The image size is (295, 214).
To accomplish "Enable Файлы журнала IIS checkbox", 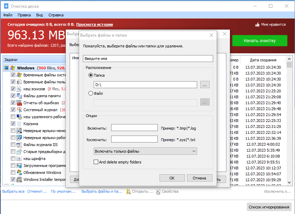I will click(x=13, y=145).
